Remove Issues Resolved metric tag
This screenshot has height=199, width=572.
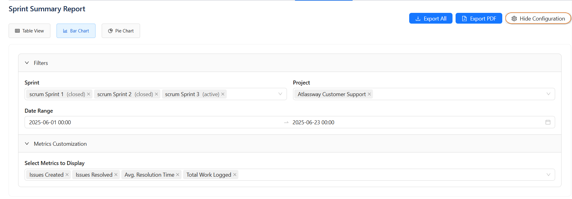tap(116, 175)
